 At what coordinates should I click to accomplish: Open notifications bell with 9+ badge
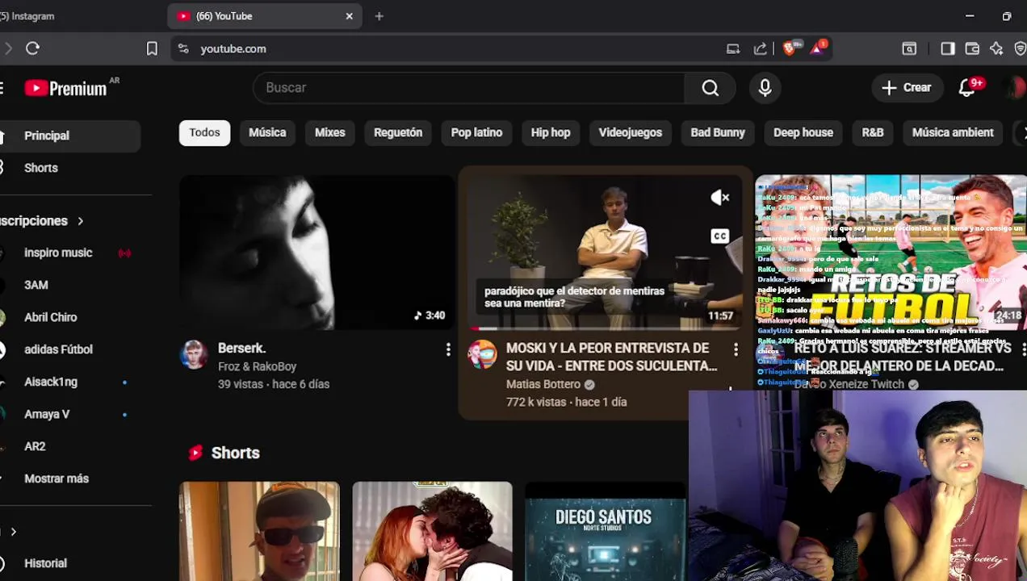[967, 88]
